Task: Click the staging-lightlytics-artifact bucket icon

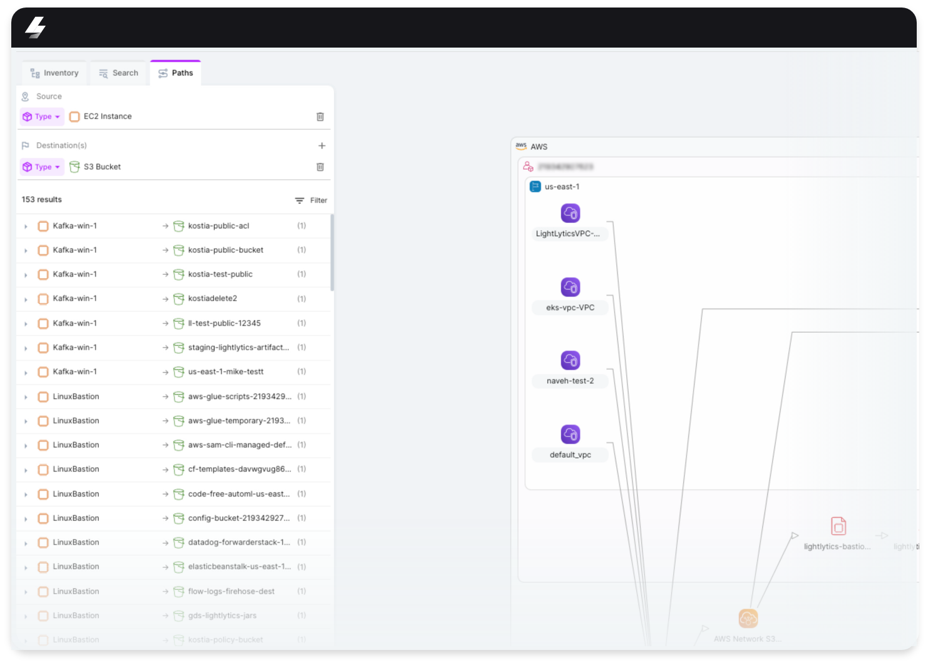Action: [x=178, y=348]
